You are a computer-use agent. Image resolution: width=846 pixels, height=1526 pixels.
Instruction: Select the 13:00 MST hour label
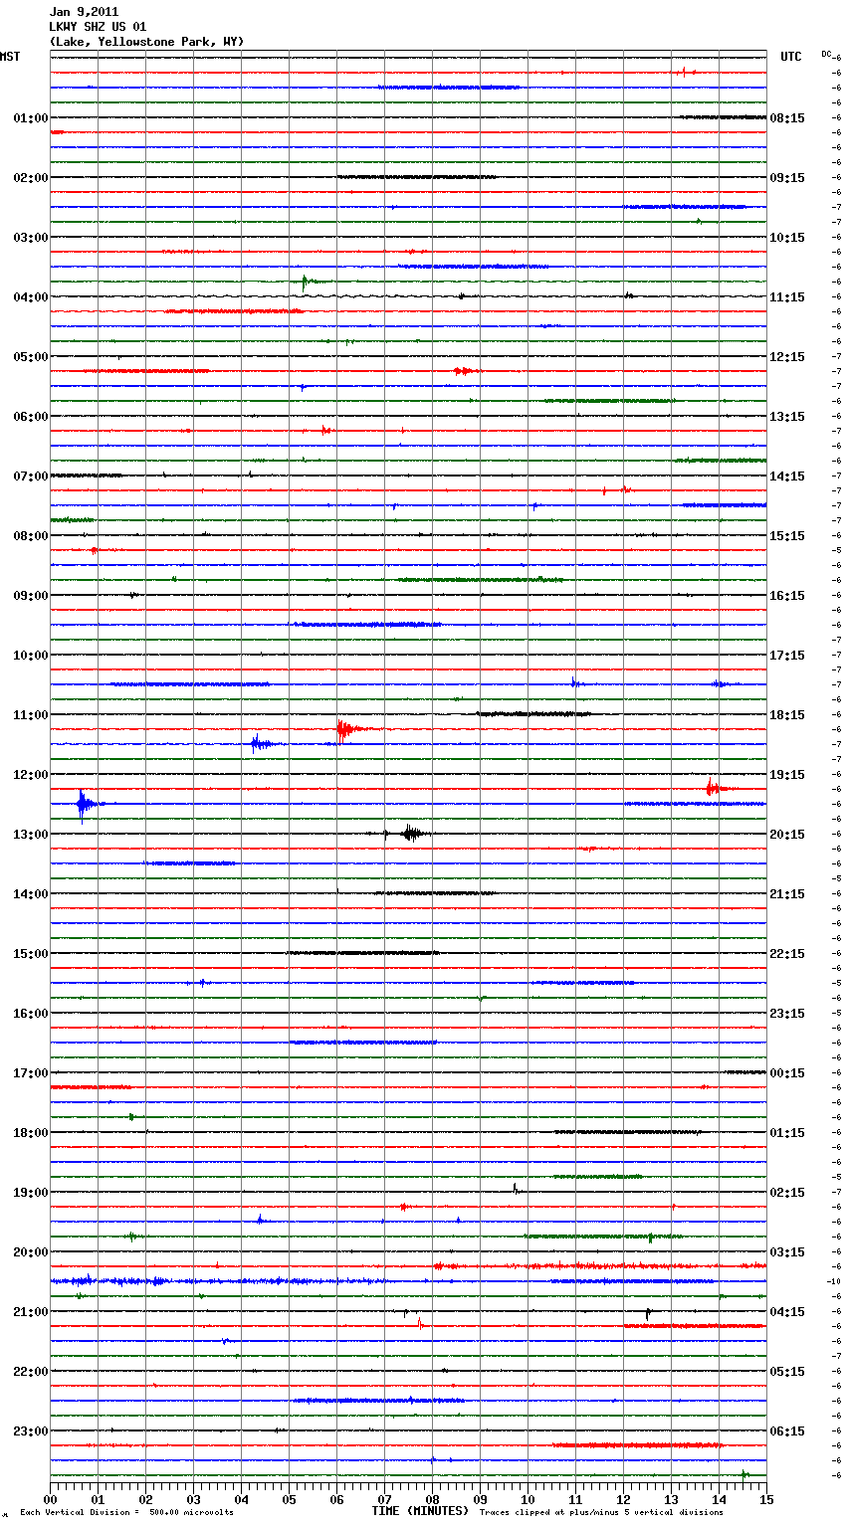(x=31, y=835)
